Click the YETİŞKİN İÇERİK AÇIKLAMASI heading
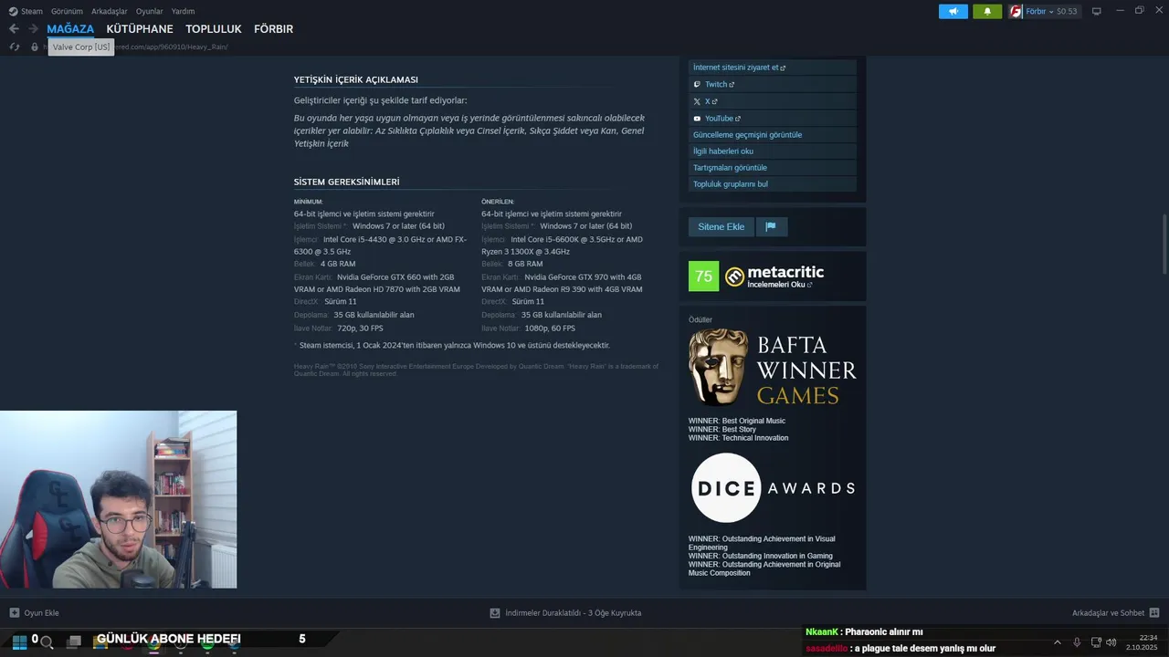Screen dimensions: 1169x657 pyautogui.click(x=355, y=79)
